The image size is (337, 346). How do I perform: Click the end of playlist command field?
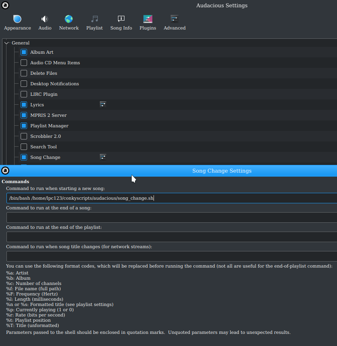click(x=172, y=237)
